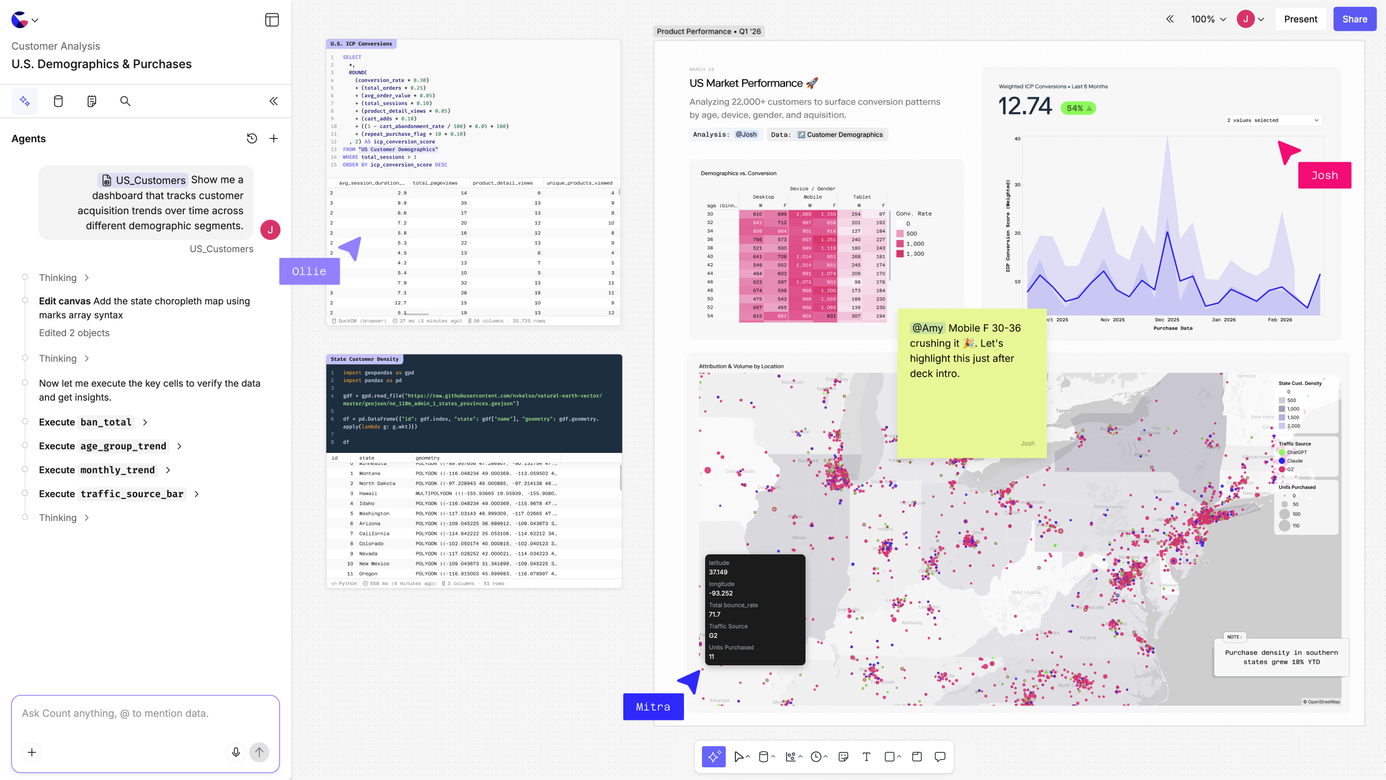The image size is (1386, 780).
Task: Toggle the layout panel icon at top left
Action: 271,20
